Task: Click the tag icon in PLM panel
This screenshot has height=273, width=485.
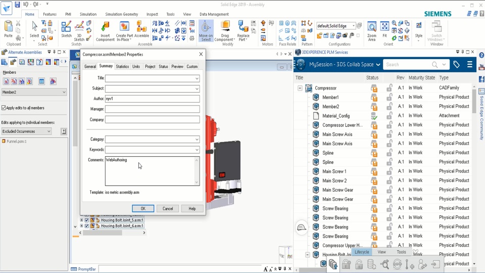Action: tap(456, 64)
